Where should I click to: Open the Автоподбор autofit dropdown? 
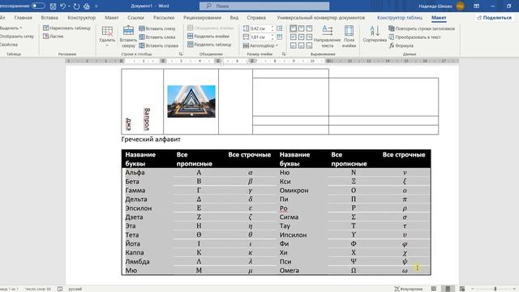pyautogui.click(x=260, y=45)
